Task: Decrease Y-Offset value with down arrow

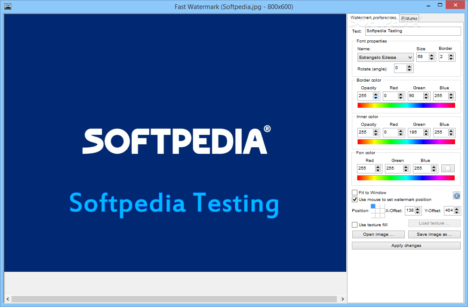Action: pyautogui.click(x=457, y=213)
